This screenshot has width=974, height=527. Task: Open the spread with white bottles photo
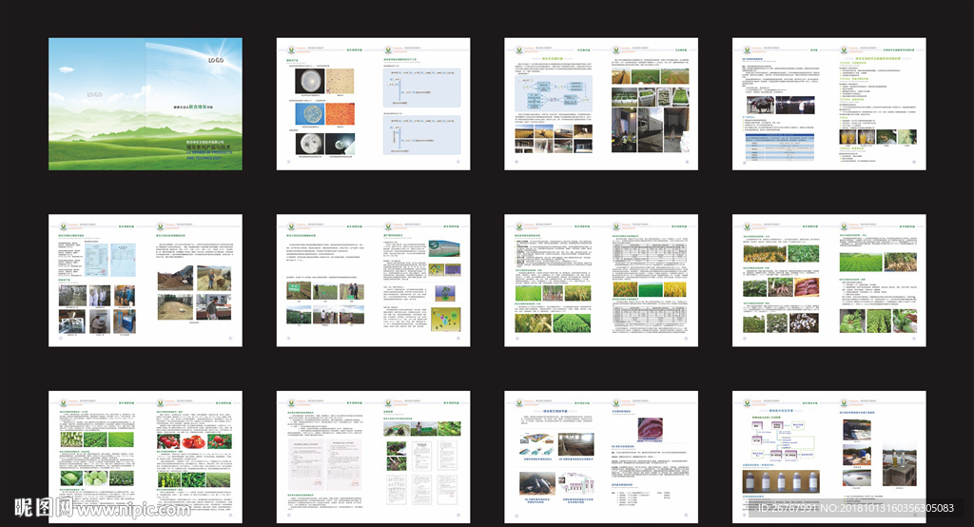pos(829,457)
